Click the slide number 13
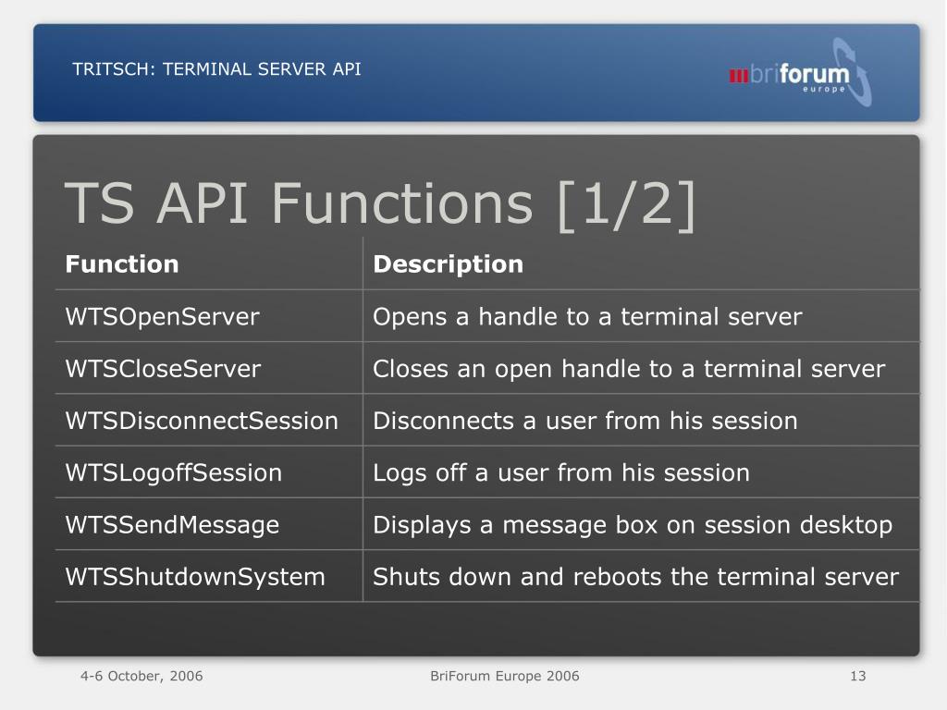Image resolution: width=947 pixels, height=710 pixels. tap(857, 676)
